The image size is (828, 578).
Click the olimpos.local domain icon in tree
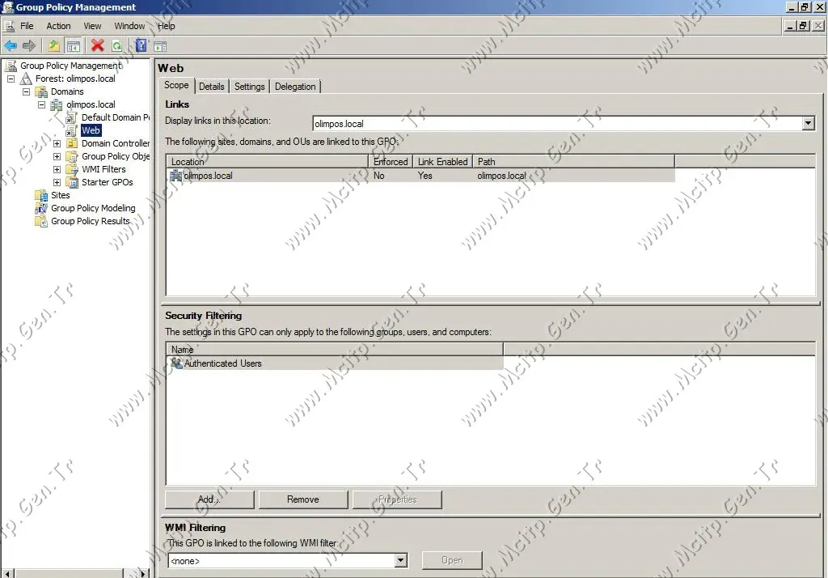coord(56,104)
